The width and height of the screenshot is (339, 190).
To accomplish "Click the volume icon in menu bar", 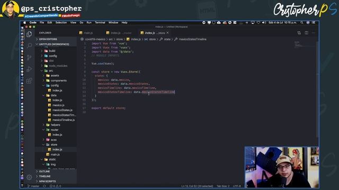I will (x=264, y=22).
